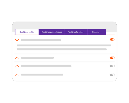Viewport: 129px width, 103px height.
Task: Expand the third row's orange chevron
Action: [x=17, y=66]
